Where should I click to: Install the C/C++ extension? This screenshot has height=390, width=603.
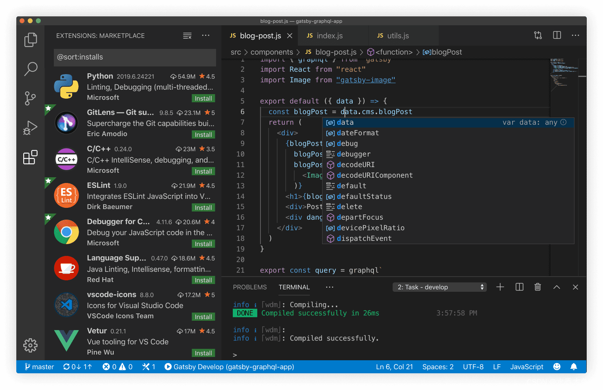click(203, 171)
